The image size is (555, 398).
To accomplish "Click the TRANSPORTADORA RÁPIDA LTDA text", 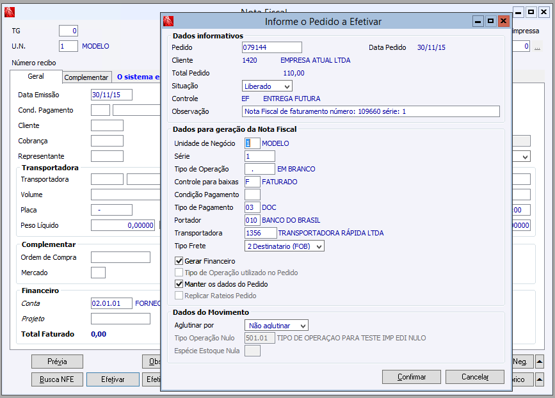I will (x=331, y=233).
